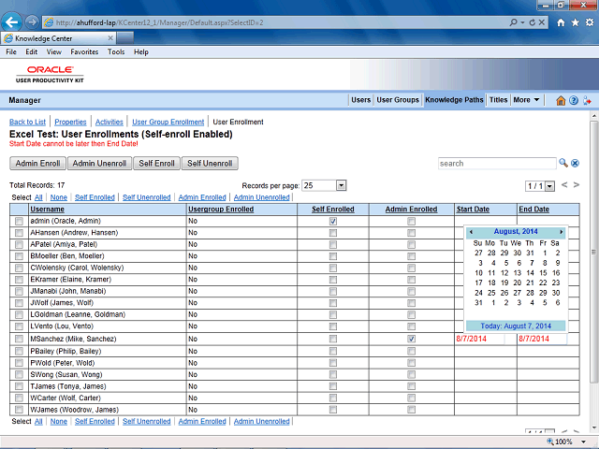Image resolution: width=599 pixels, height=449 pixels.
Task: Open the Manager help question icon
Action: coord(574,100)
